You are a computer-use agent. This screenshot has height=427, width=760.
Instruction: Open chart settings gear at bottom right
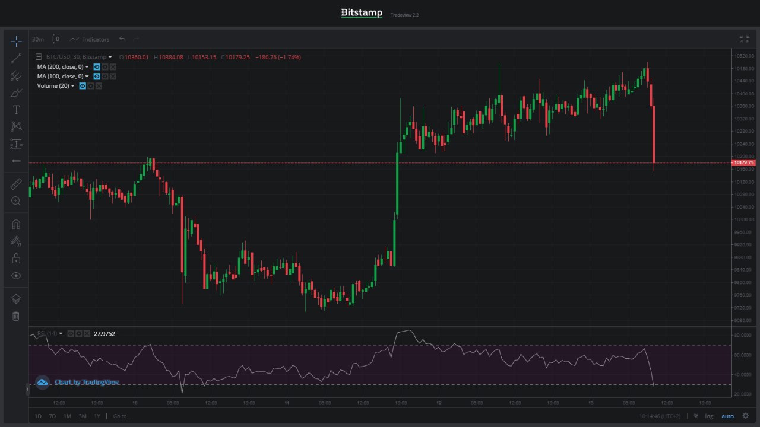[x=746, y=416]
